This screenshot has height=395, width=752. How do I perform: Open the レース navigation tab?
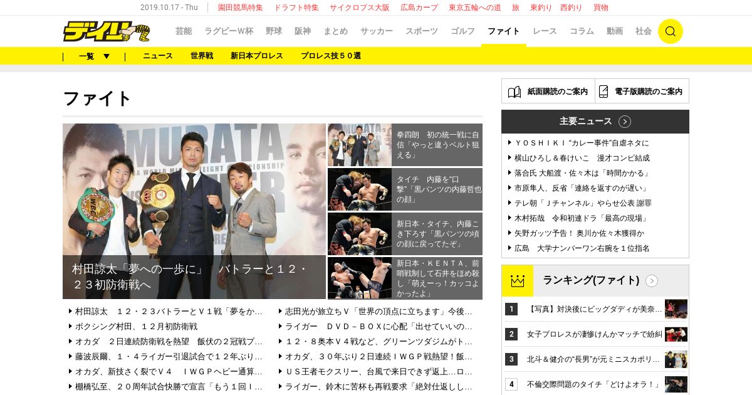(545, 31)
